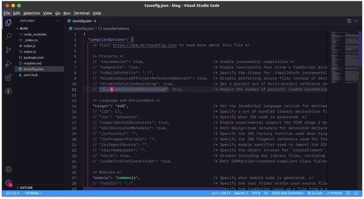This screenshot has width=364, height=199.
Task: Click compilerOptions in the breadcrumb
Action: [116, 29]
